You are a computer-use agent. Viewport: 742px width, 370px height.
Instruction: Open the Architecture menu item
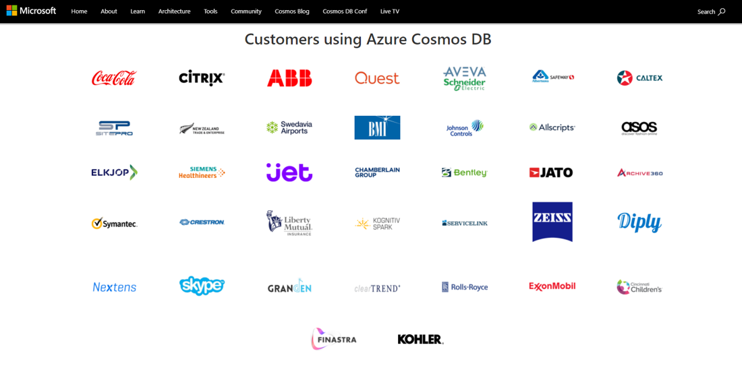pos(175,11)
